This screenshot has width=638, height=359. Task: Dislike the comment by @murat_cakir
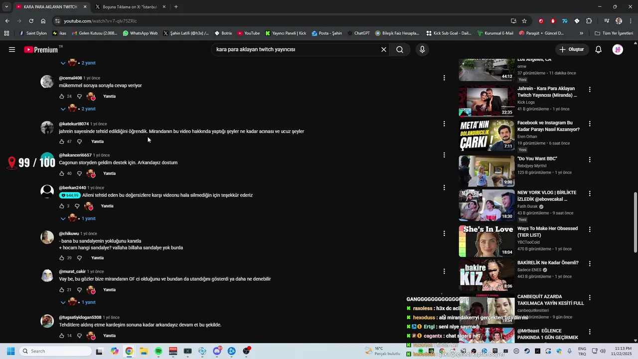[79, 290]
